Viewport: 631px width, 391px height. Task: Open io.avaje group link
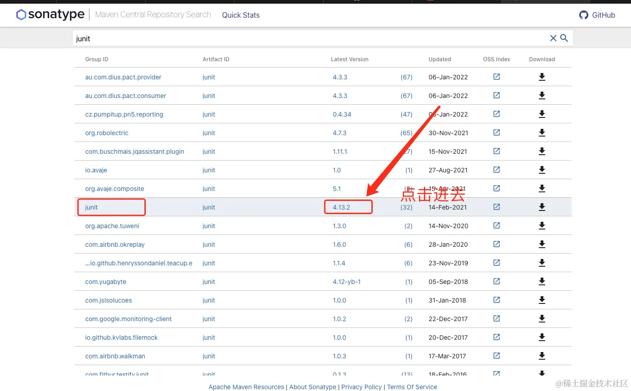pyautogui.click(x=96, y=170)
